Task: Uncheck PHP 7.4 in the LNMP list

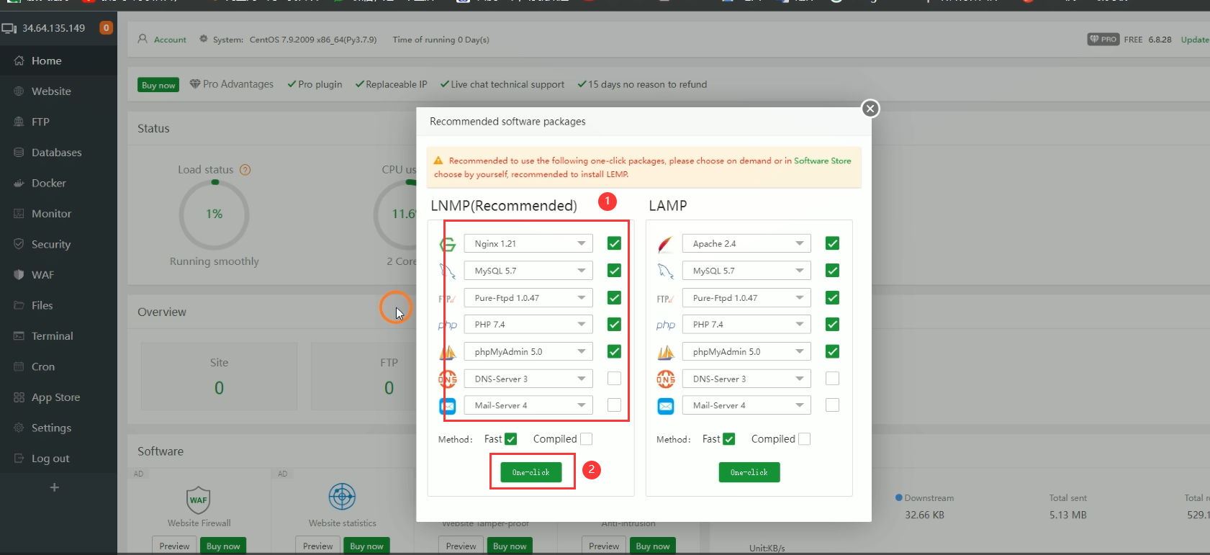Action: point(614,325)
